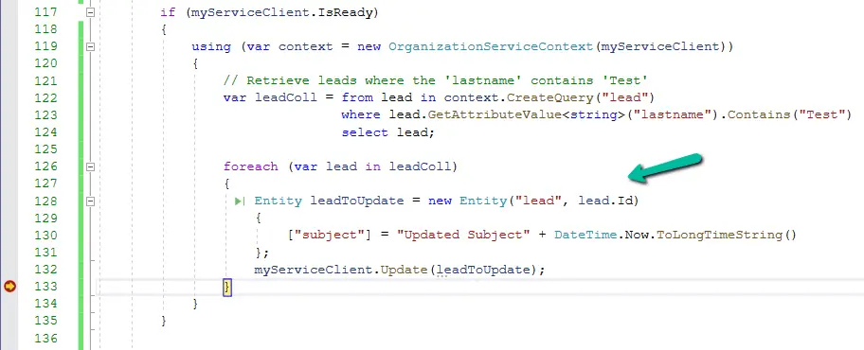Collapse the if block at line 117
864x350 pixels.
[x=90, y=12]
